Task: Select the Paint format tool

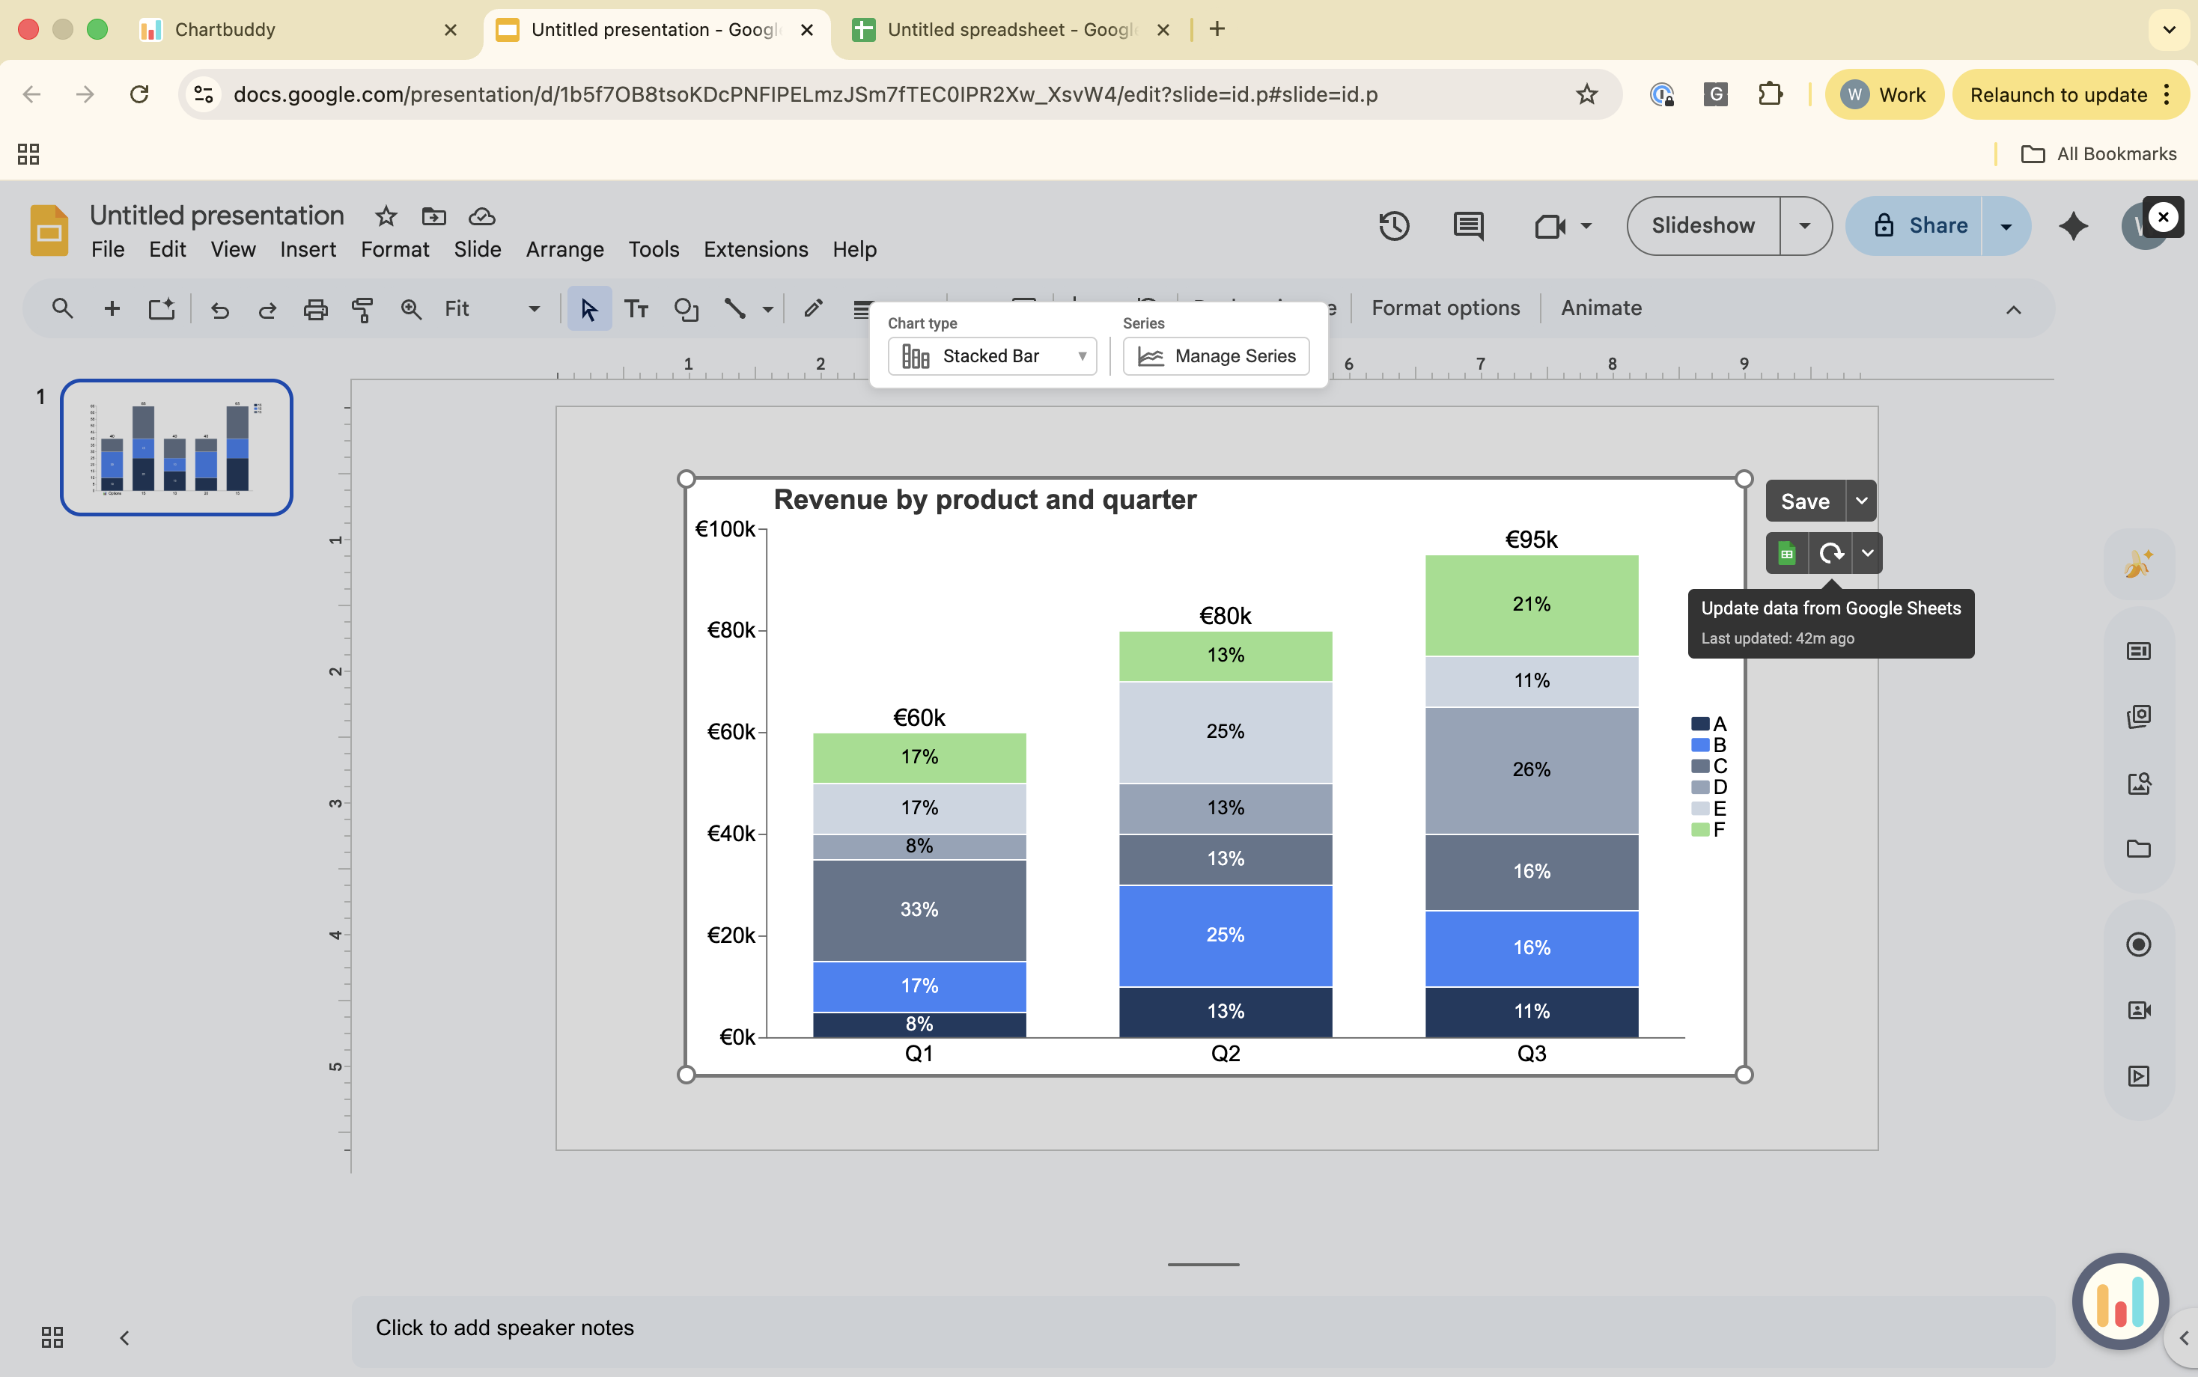Action: tap(362, 309)
